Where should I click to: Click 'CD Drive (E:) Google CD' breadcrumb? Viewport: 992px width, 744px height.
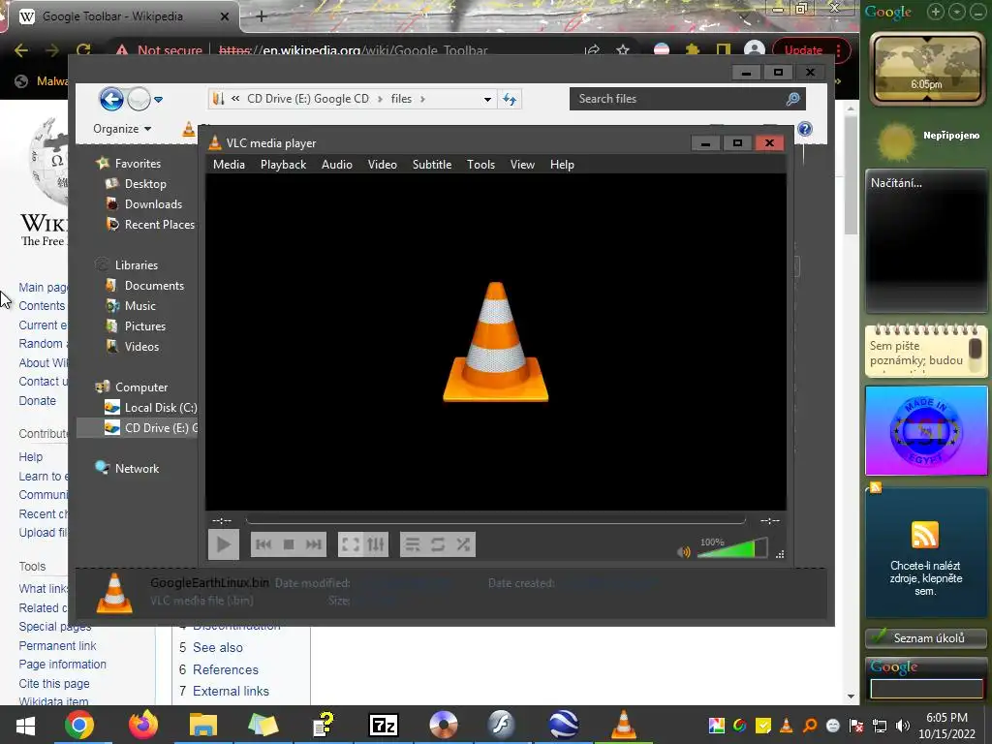pos(308,99)
